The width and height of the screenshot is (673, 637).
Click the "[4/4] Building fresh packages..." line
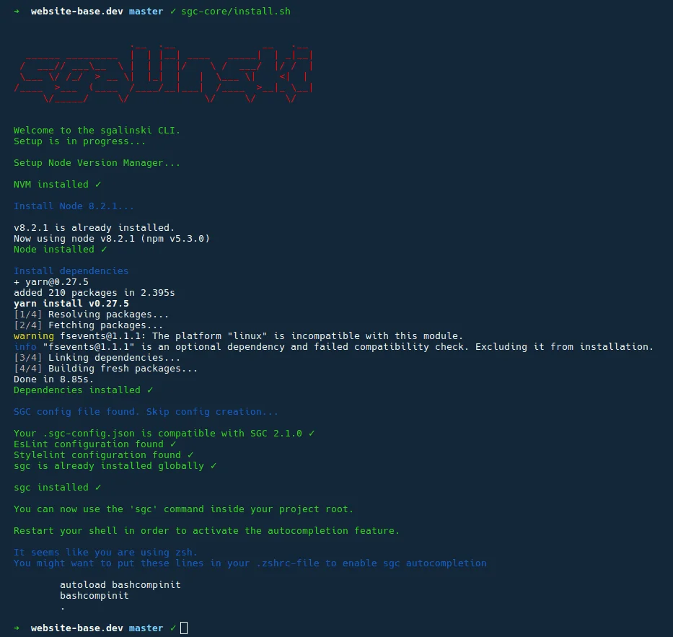coord(106,369)
